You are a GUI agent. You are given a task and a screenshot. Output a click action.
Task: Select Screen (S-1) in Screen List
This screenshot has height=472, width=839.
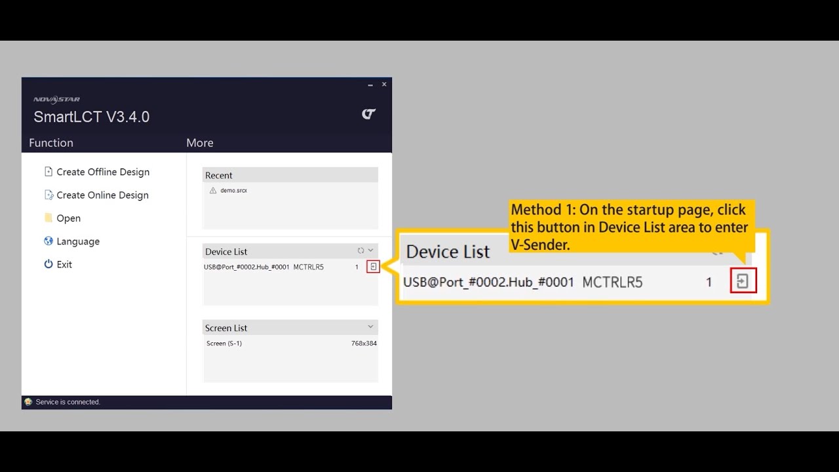click(224, 344)
